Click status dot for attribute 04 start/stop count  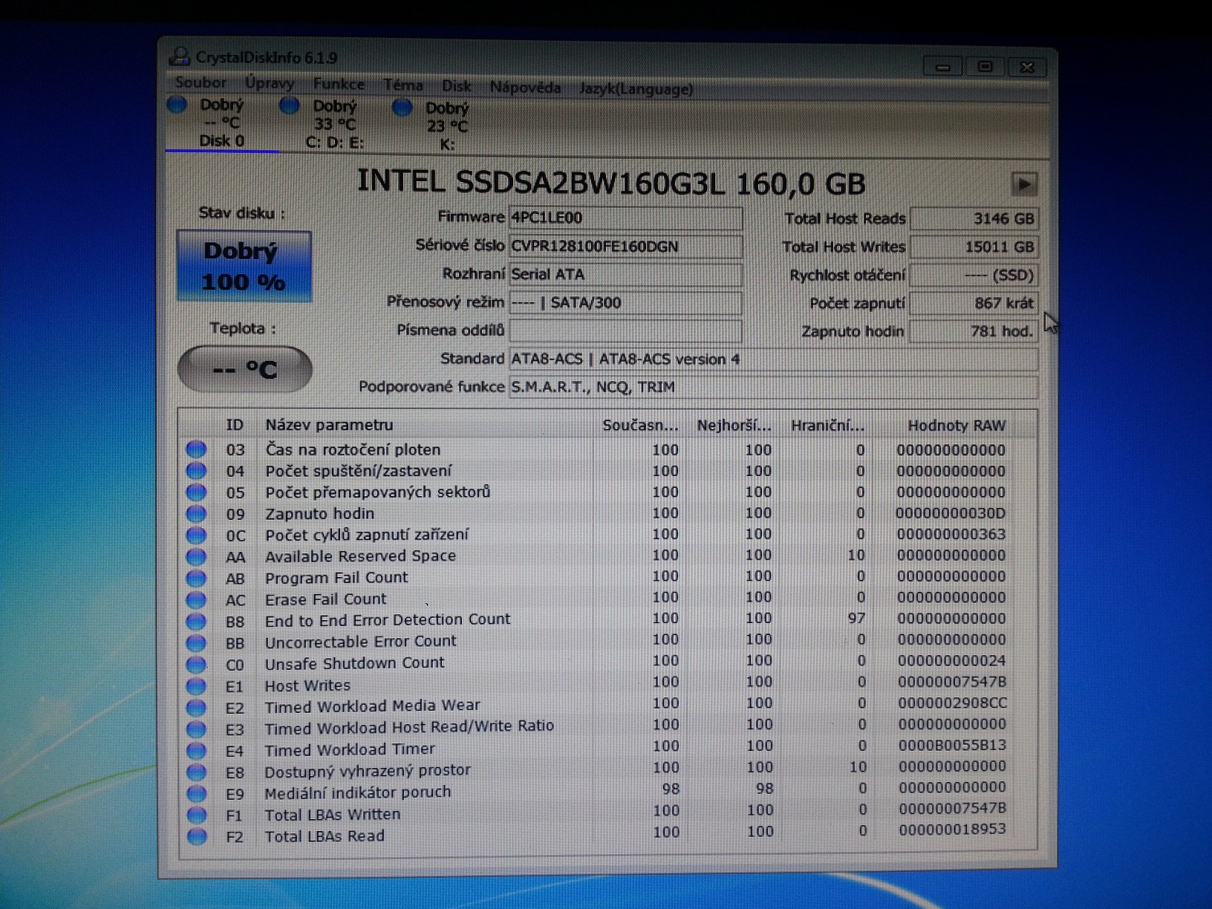click(196, 471)
